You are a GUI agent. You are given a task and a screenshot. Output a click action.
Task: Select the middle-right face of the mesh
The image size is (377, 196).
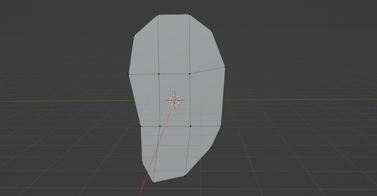[206, 99]
